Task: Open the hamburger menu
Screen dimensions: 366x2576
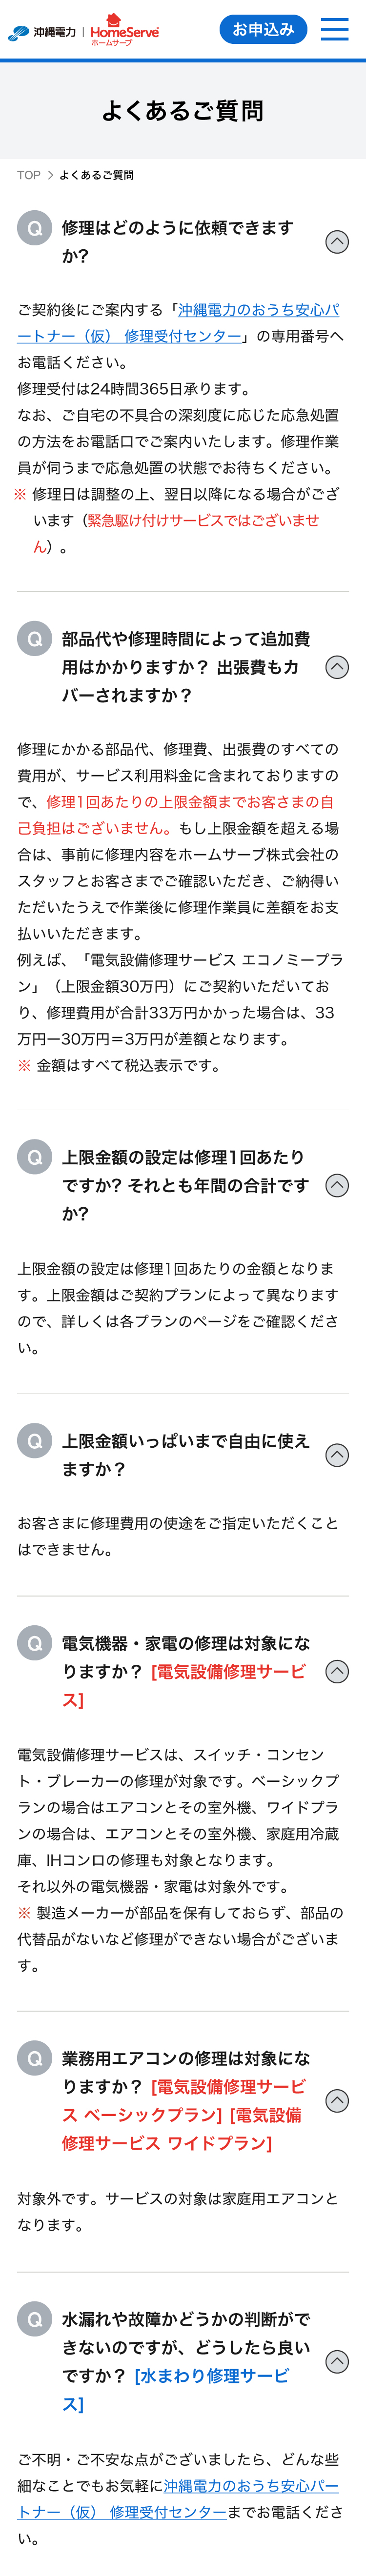Action: point(334,29)
